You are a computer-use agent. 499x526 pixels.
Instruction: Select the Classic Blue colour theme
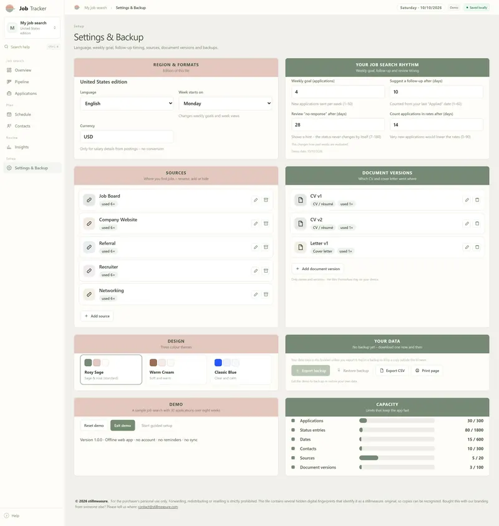tap(241, 369)
